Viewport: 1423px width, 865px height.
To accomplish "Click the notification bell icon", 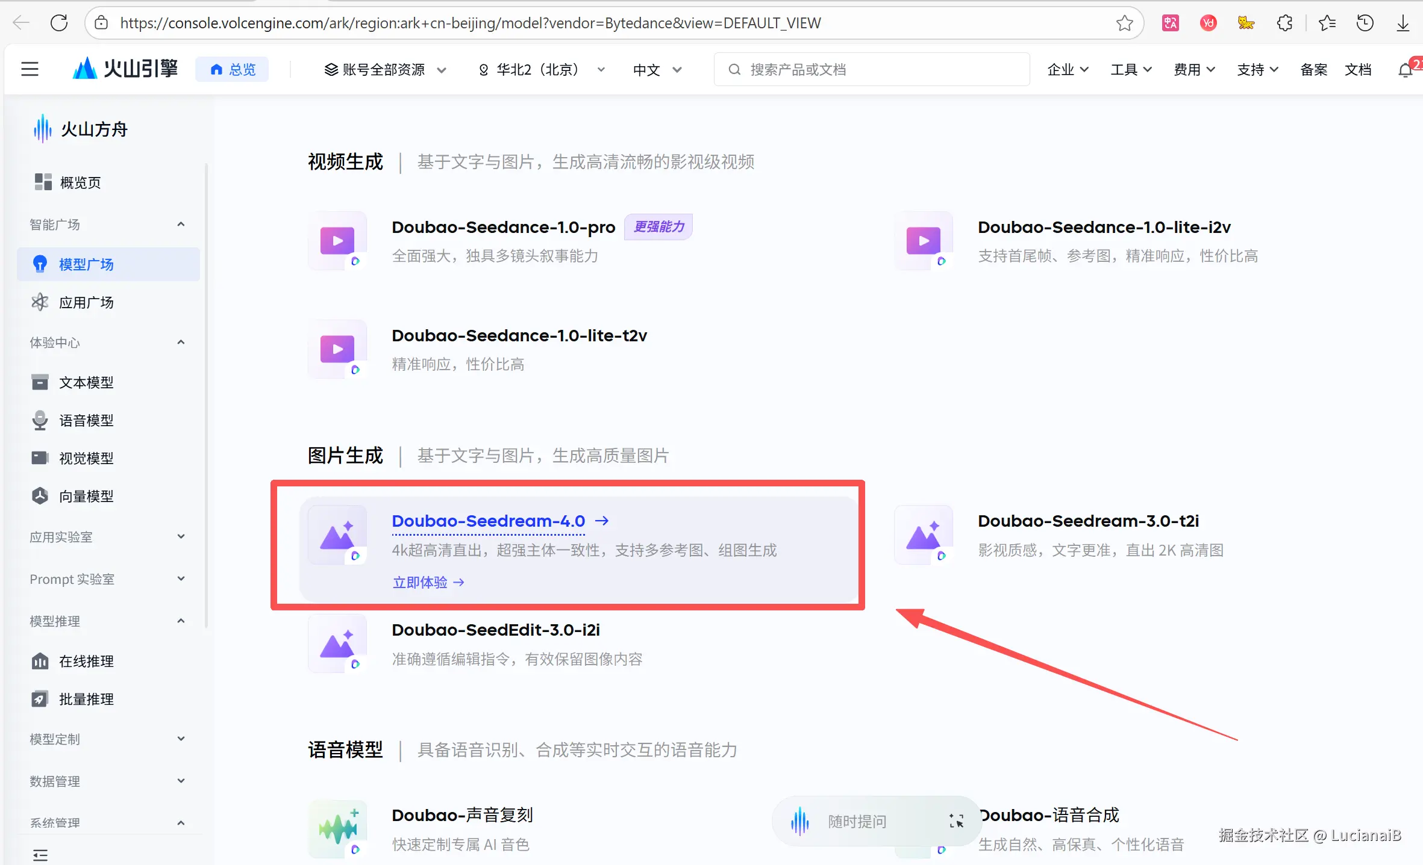I will (1405, 70).
